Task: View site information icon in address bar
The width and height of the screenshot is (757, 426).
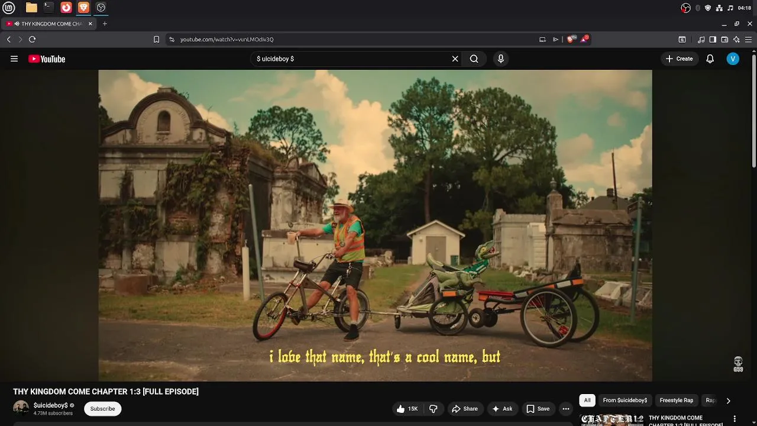Action: click(x=172, y=39)
